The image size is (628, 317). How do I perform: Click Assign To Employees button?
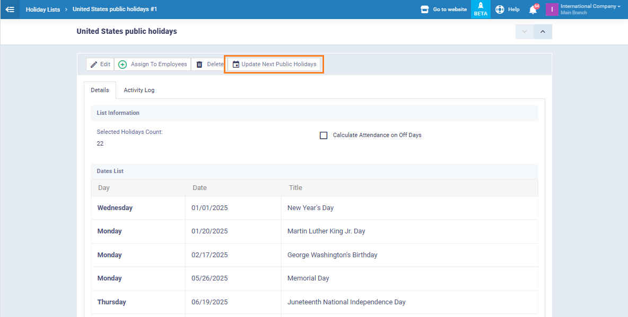click(153, 65)
